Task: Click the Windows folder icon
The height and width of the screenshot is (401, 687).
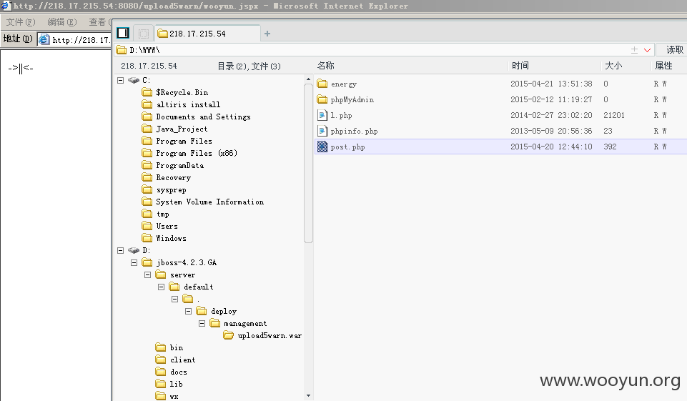Action: (x=147, y=238)
